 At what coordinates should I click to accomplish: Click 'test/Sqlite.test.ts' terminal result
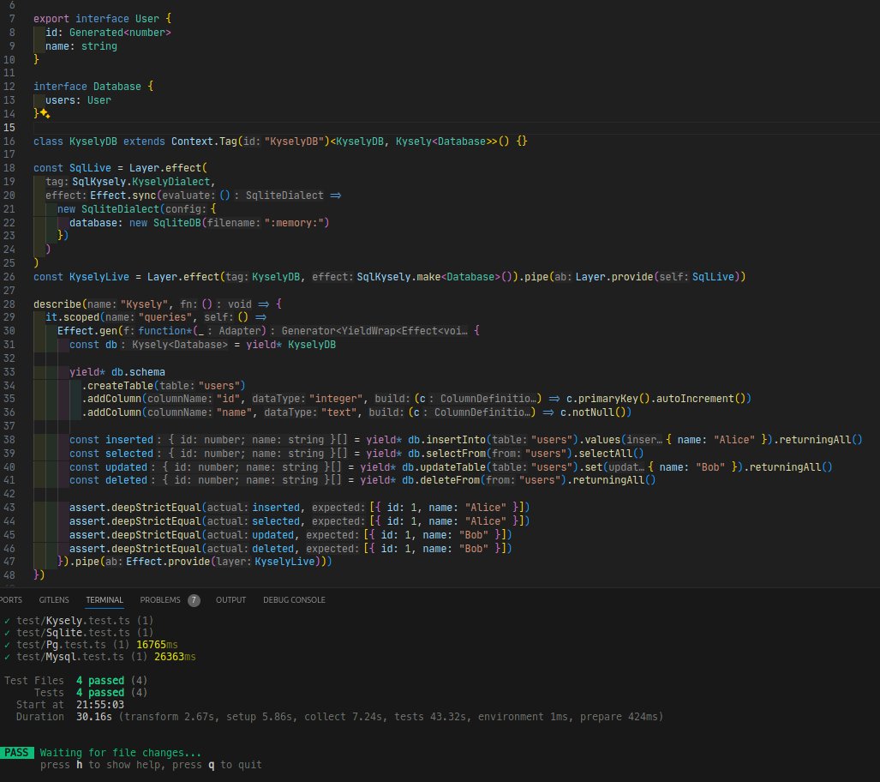tap(73, 633)
